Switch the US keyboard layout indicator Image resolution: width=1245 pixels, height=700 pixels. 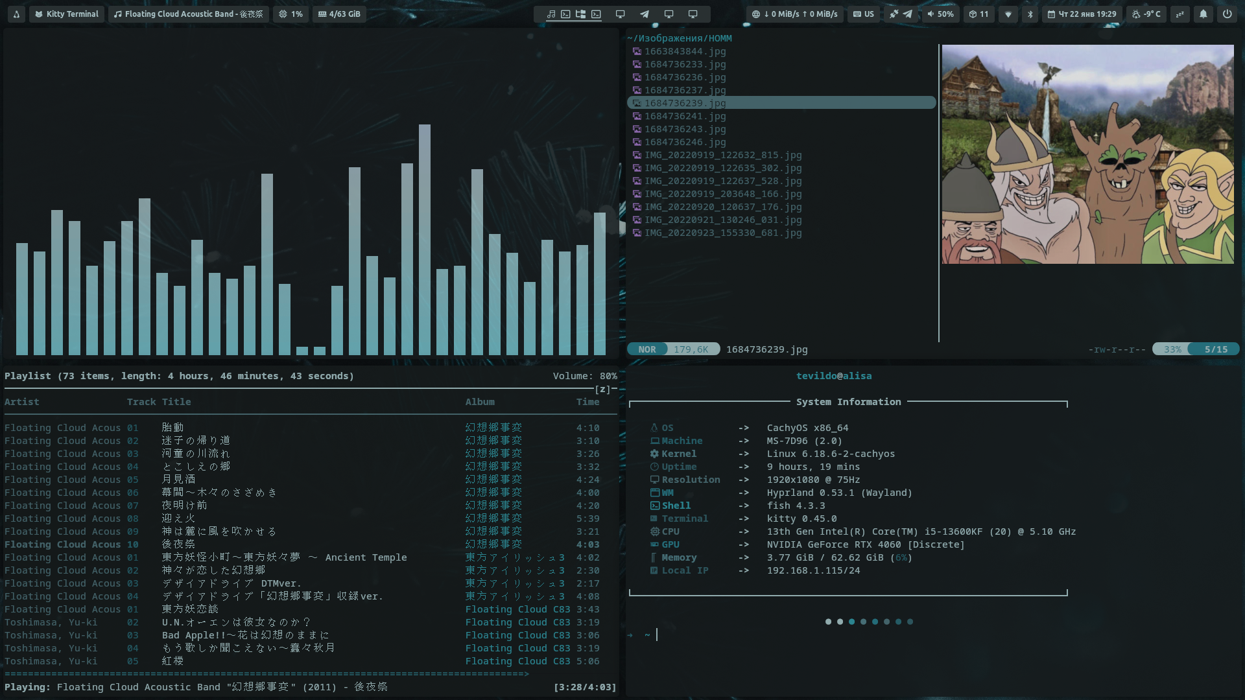[x=863, y=14]
